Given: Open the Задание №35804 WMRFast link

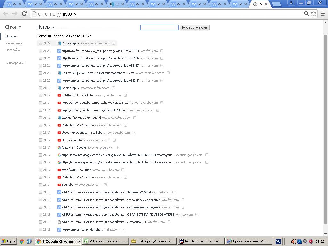Looking at the screenshot, I should click(106, 192).
